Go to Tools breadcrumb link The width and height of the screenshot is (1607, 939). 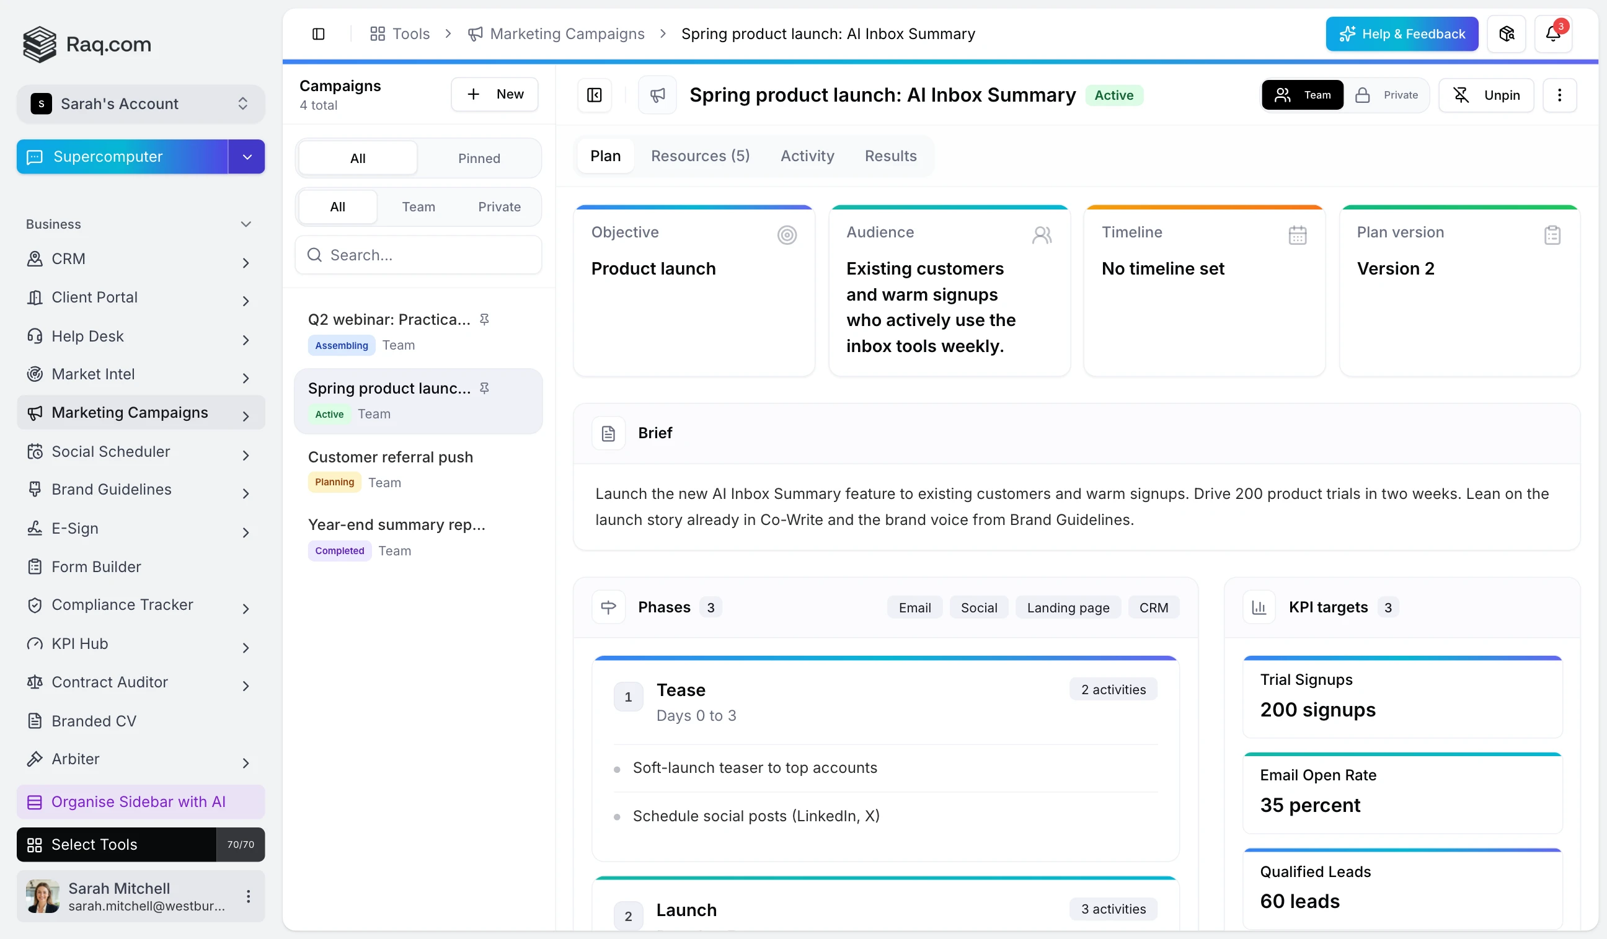(x=400, y=34)
